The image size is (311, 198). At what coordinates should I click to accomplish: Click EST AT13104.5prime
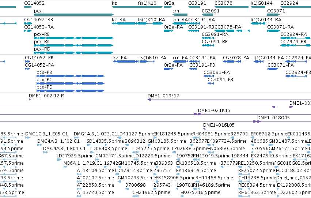[79, 174]
